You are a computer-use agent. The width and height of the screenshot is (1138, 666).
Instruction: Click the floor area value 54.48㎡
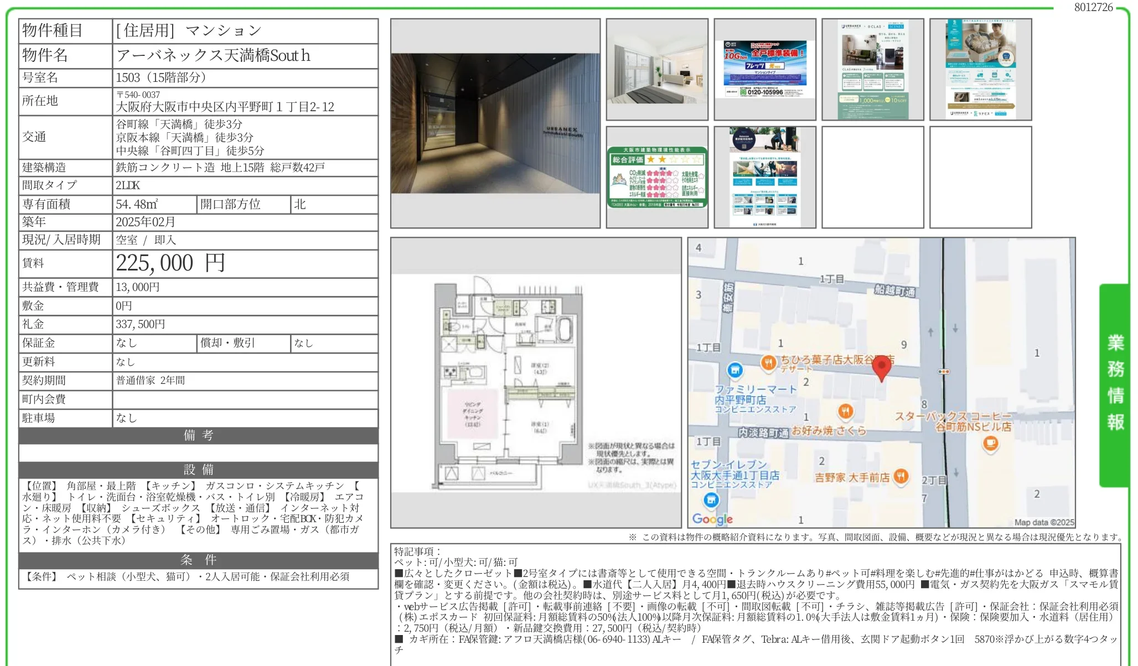click(x=137, y=204)
